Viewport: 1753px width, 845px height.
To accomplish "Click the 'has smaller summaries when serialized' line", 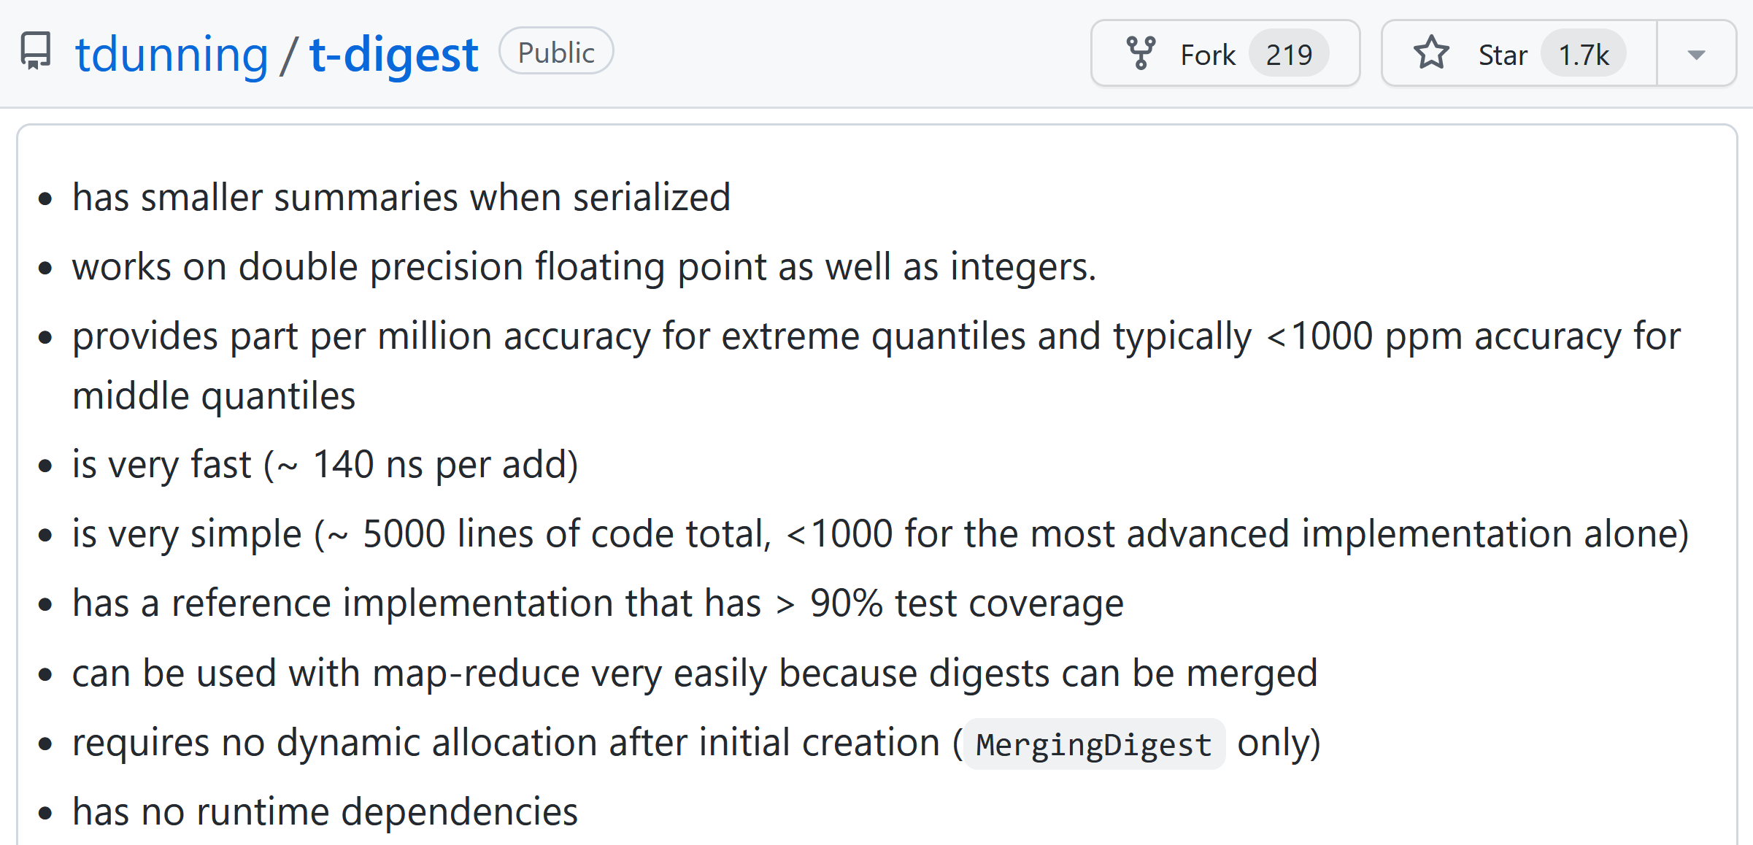I will pos(401,197).
